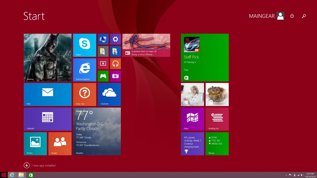This screenshot has height=178, width=317.
Task: Click the taskbar clock and date
Action: click(x=310, y=175)
